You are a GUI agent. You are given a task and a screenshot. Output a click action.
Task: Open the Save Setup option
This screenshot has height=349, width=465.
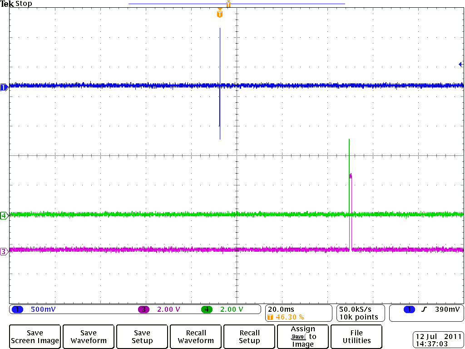click(142, 337)
